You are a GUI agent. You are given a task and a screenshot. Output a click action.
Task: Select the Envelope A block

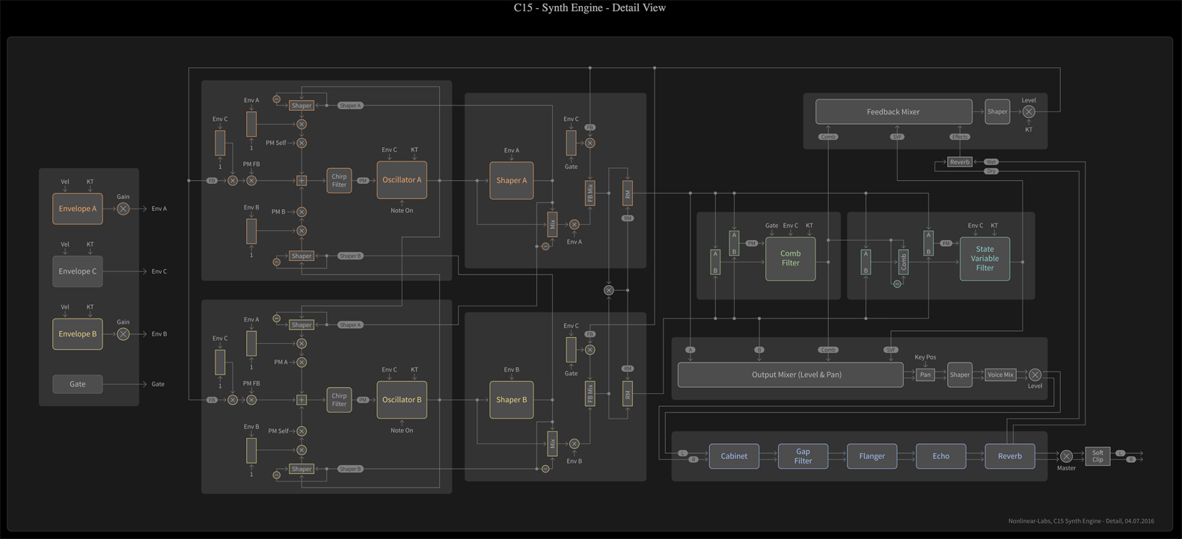(x=78, y=209)
